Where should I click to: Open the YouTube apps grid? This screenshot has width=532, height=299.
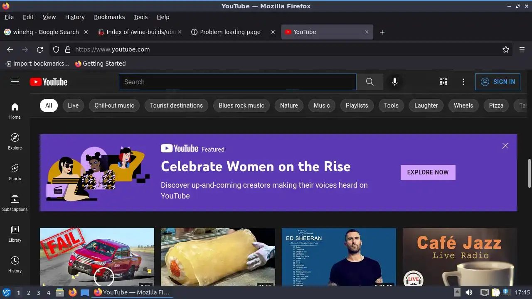[443, 82]
